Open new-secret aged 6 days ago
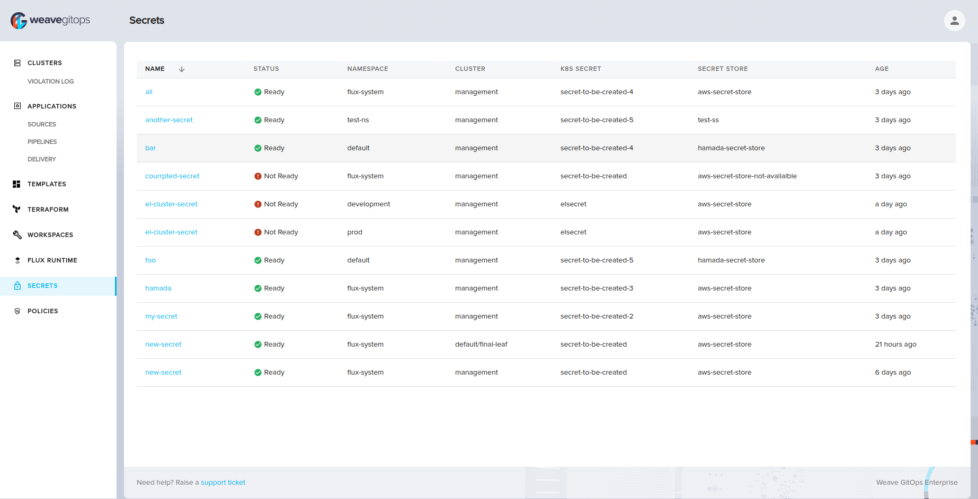Screen dimensions: 978x499 [163, 373]
